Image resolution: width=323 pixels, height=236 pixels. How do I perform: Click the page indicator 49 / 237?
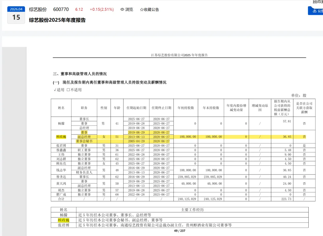pyautogui.click(x=180, y=231)
